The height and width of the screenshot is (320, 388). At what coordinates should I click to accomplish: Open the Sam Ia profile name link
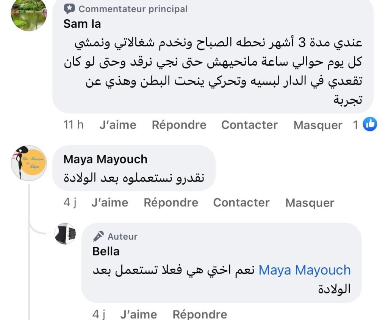pos(82,24)
